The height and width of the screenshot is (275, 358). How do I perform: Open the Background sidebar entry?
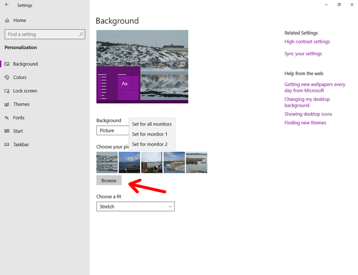(45, 64)
